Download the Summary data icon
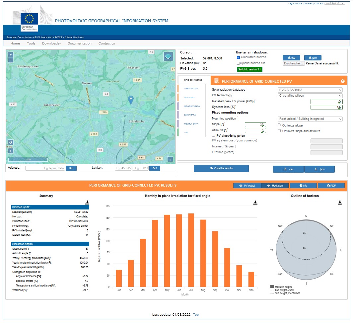The image size is (353, 323). coord(87,202)
